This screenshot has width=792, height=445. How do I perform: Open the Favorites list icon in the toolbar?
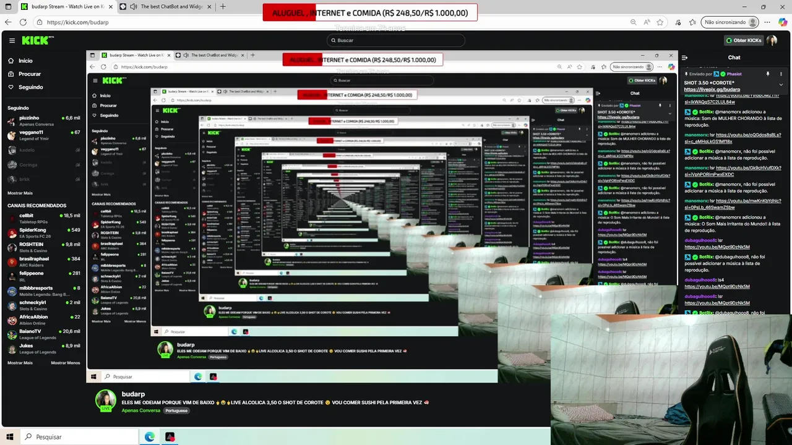[692, 22]
